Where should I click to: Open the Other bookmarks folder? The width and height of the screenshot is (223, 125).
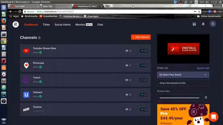coord(209,16)
